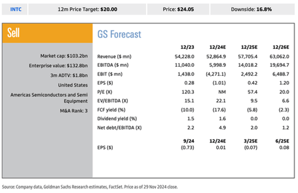Click the NM cell in P/E row

(x=222, y=92)
